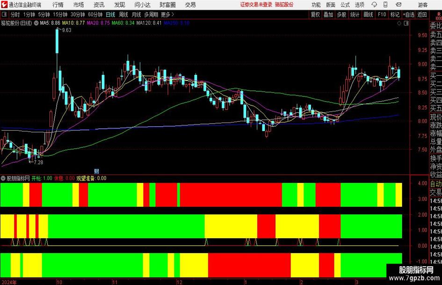Click the 休息: 0.00 indicator value
Viewport: 442px width, 285px height.
[64, 178]
